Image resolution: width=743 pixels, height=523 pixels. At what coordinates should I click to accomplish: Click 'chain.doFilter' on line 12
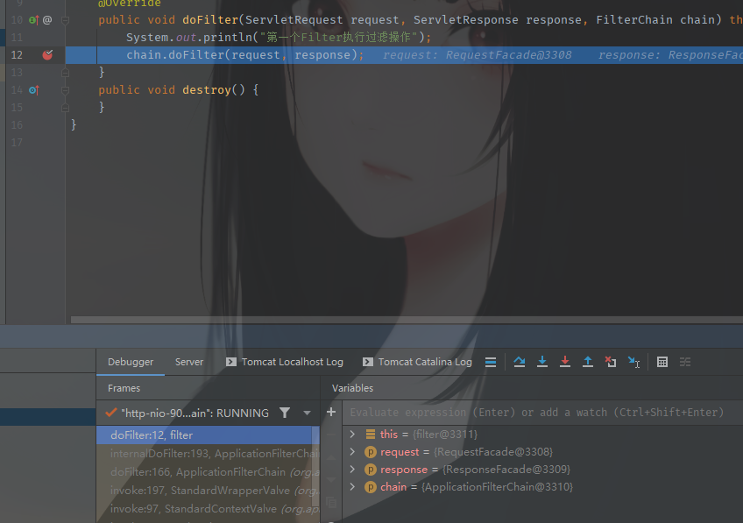pos(175,55)
